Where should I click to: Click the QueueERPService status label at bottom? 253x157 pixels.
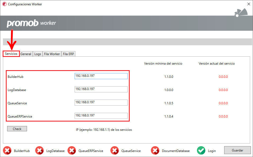(91, 151)
